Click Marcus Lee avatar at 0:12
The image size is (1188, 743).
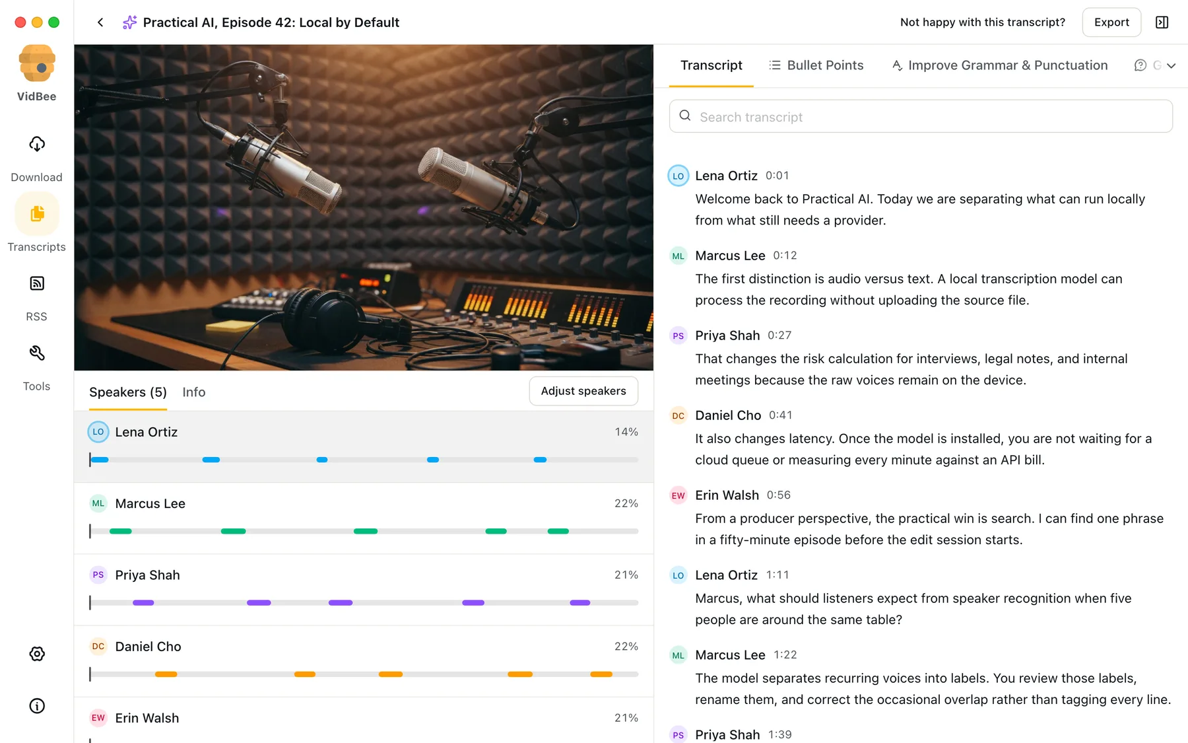[678, 256]
